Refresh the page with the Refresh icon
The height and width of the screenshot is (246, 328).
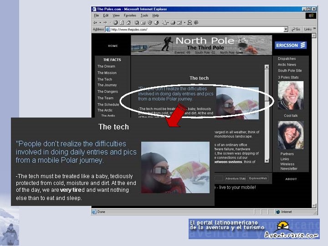[122, 23]
